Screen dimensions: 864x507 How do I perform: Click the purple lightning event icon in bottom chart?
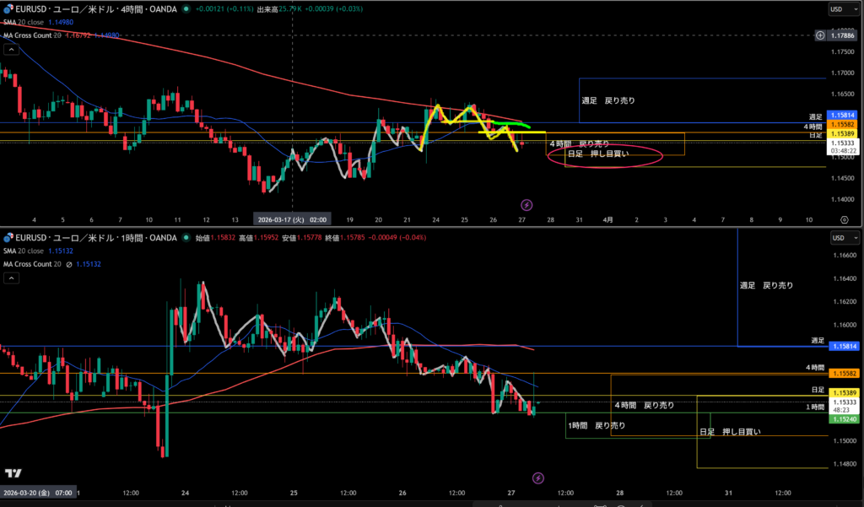point(538,477)
